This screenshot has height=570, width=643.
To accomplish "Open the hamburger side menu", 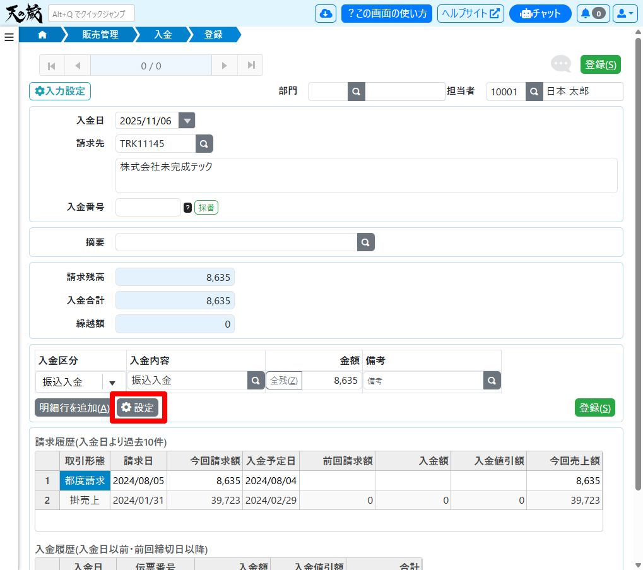I will pos(9,37).
